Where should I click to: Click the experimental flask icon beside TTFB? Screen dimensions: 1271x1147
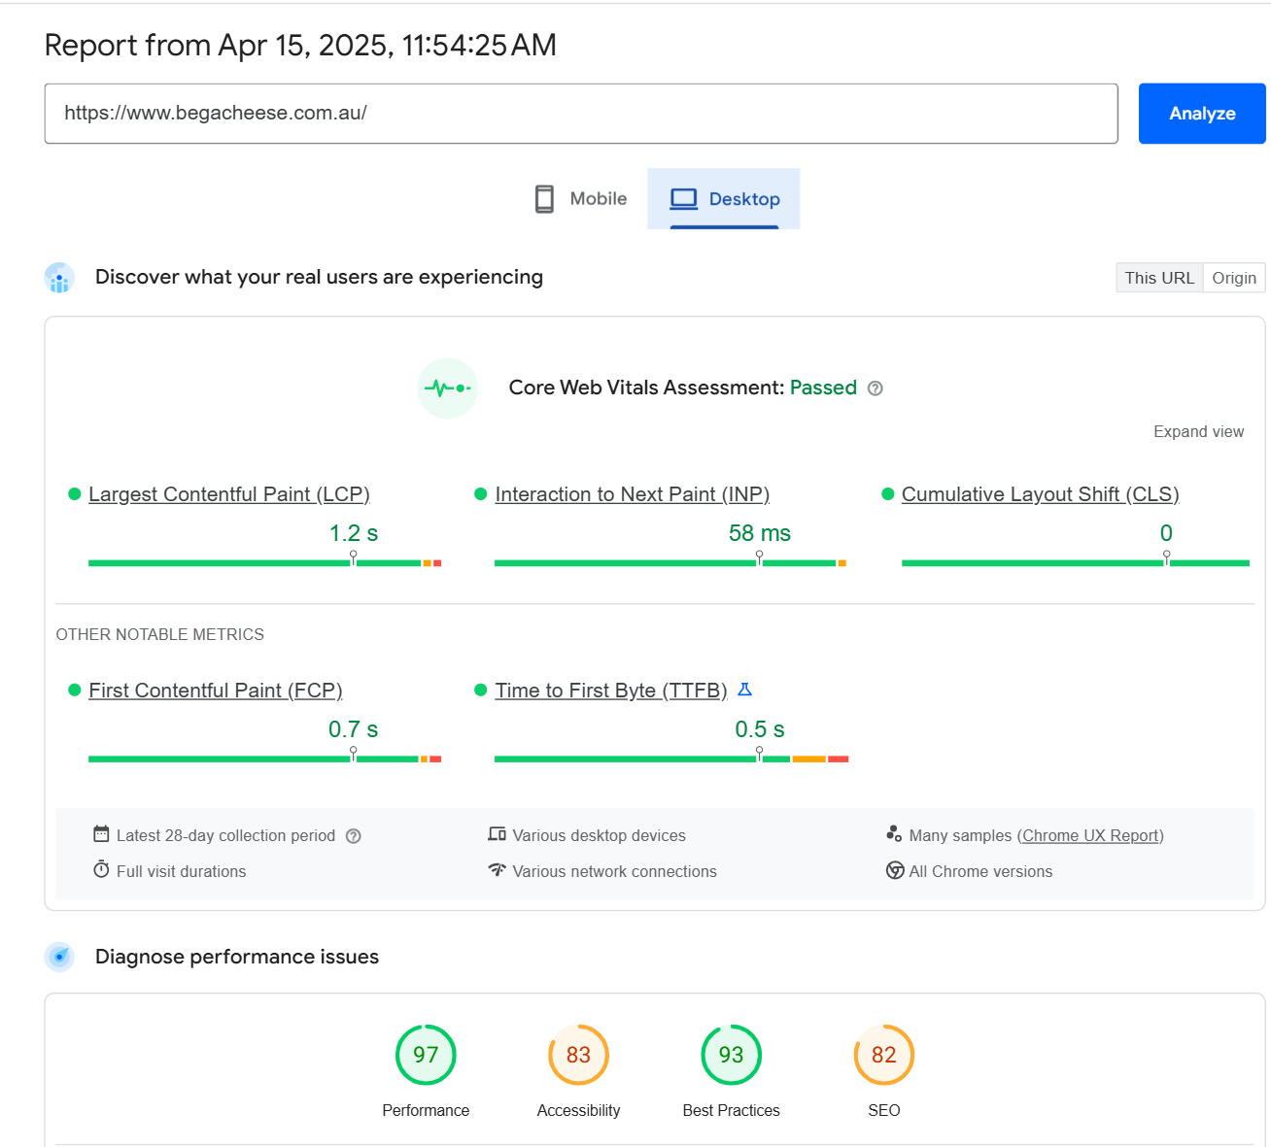(745, 690)
